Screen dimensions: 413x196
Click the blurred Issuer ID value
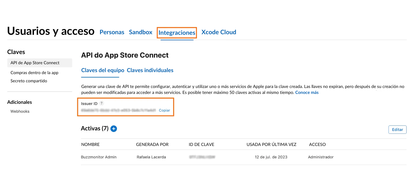(x=118, y=110)
